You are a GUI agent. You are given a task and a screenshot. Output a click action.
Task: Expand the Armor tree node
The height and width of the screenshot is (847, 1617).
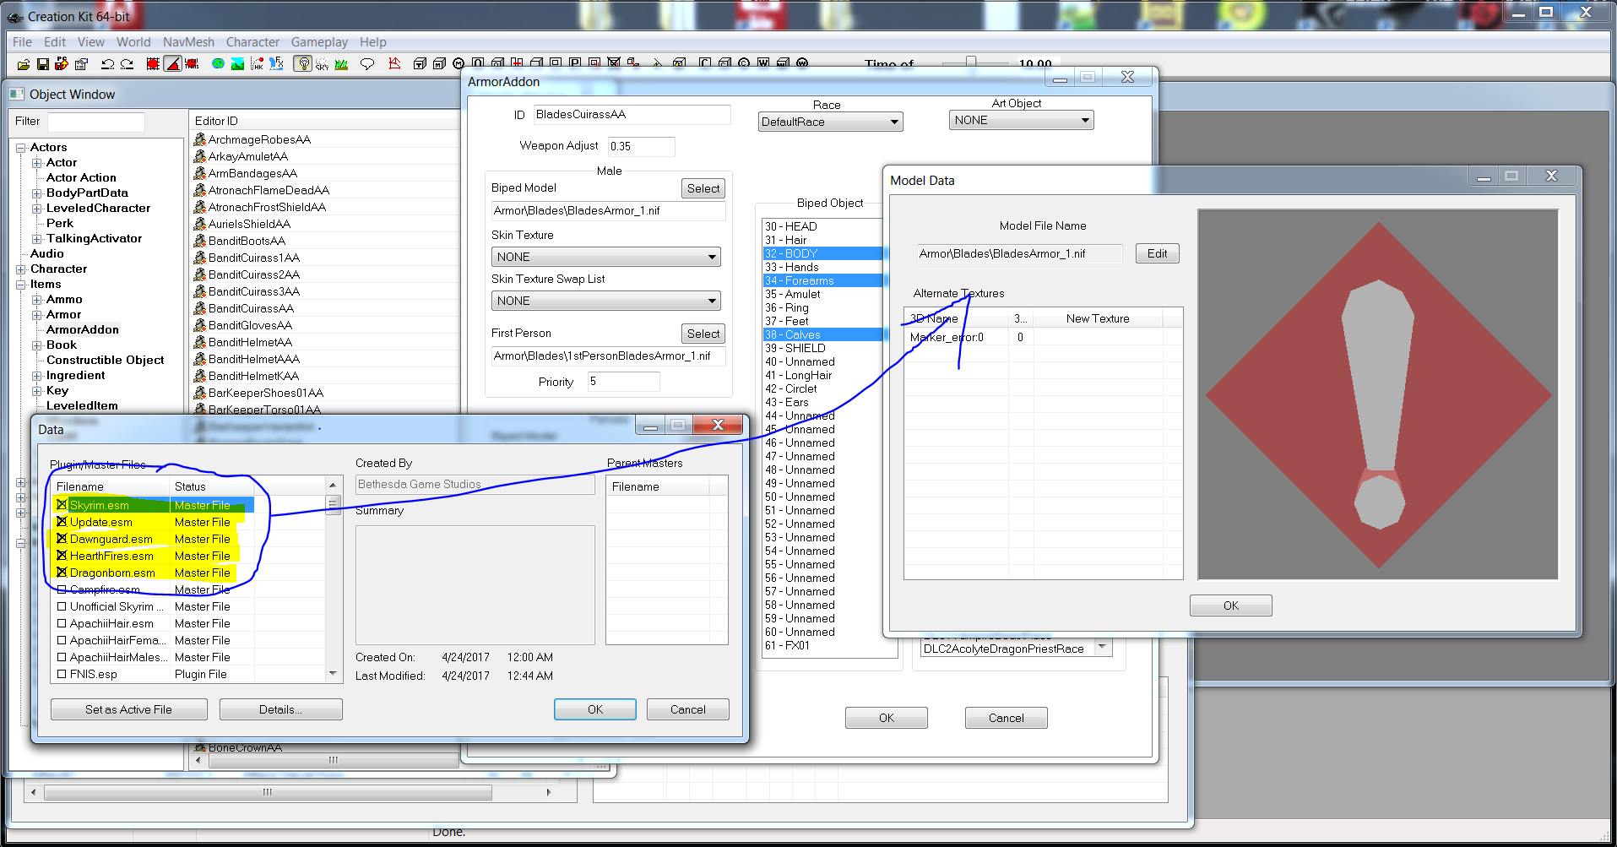(37, 315)
